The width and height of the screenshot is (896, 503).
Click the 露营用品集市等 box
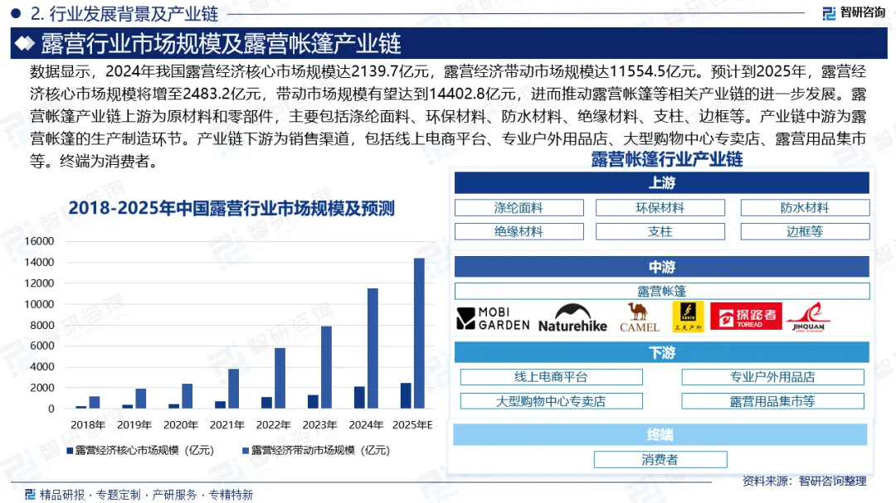click(x=772, y=401)
